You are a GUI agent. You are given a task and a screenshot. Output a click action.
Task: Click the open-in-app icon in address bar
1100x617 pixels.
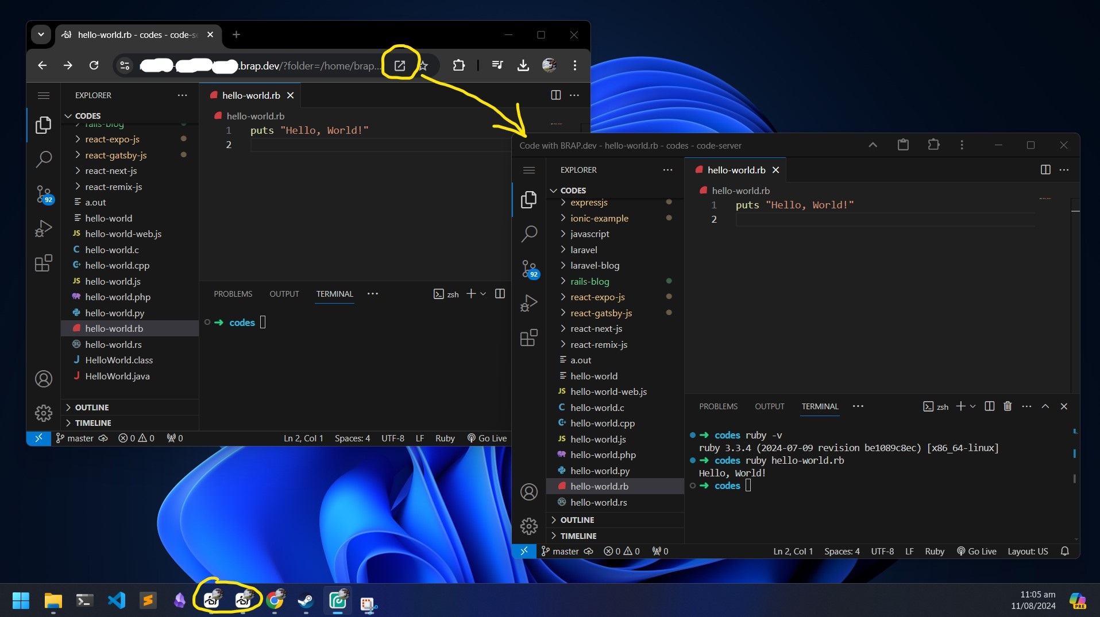click(400, 65)
